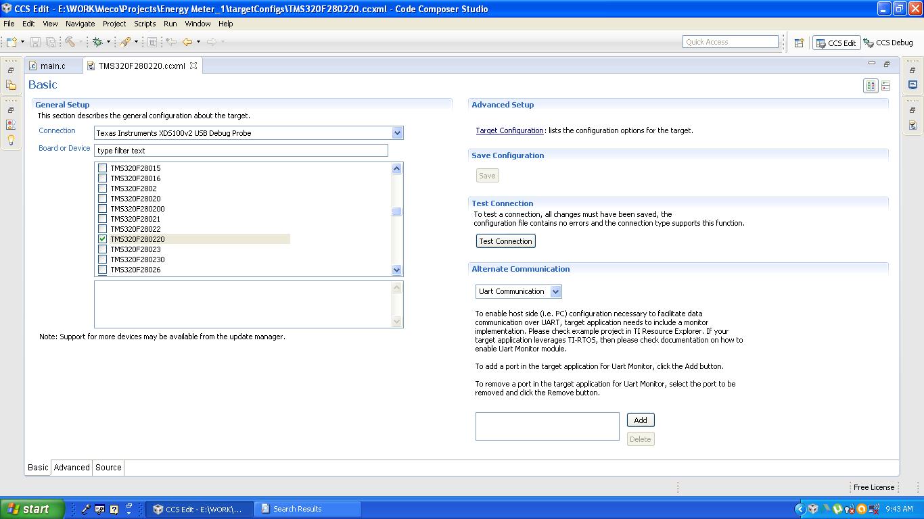924x519 pixels.
Task: Go back with yellow arrow icon
Action: pos(187,42)
